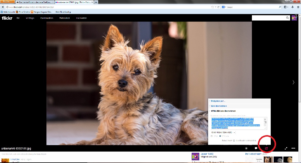Image resolution: width=301 pixels, height=163 pixels.
Task: Click the 'Alle Rechte vorbehalten' license link
Action: 246,141
